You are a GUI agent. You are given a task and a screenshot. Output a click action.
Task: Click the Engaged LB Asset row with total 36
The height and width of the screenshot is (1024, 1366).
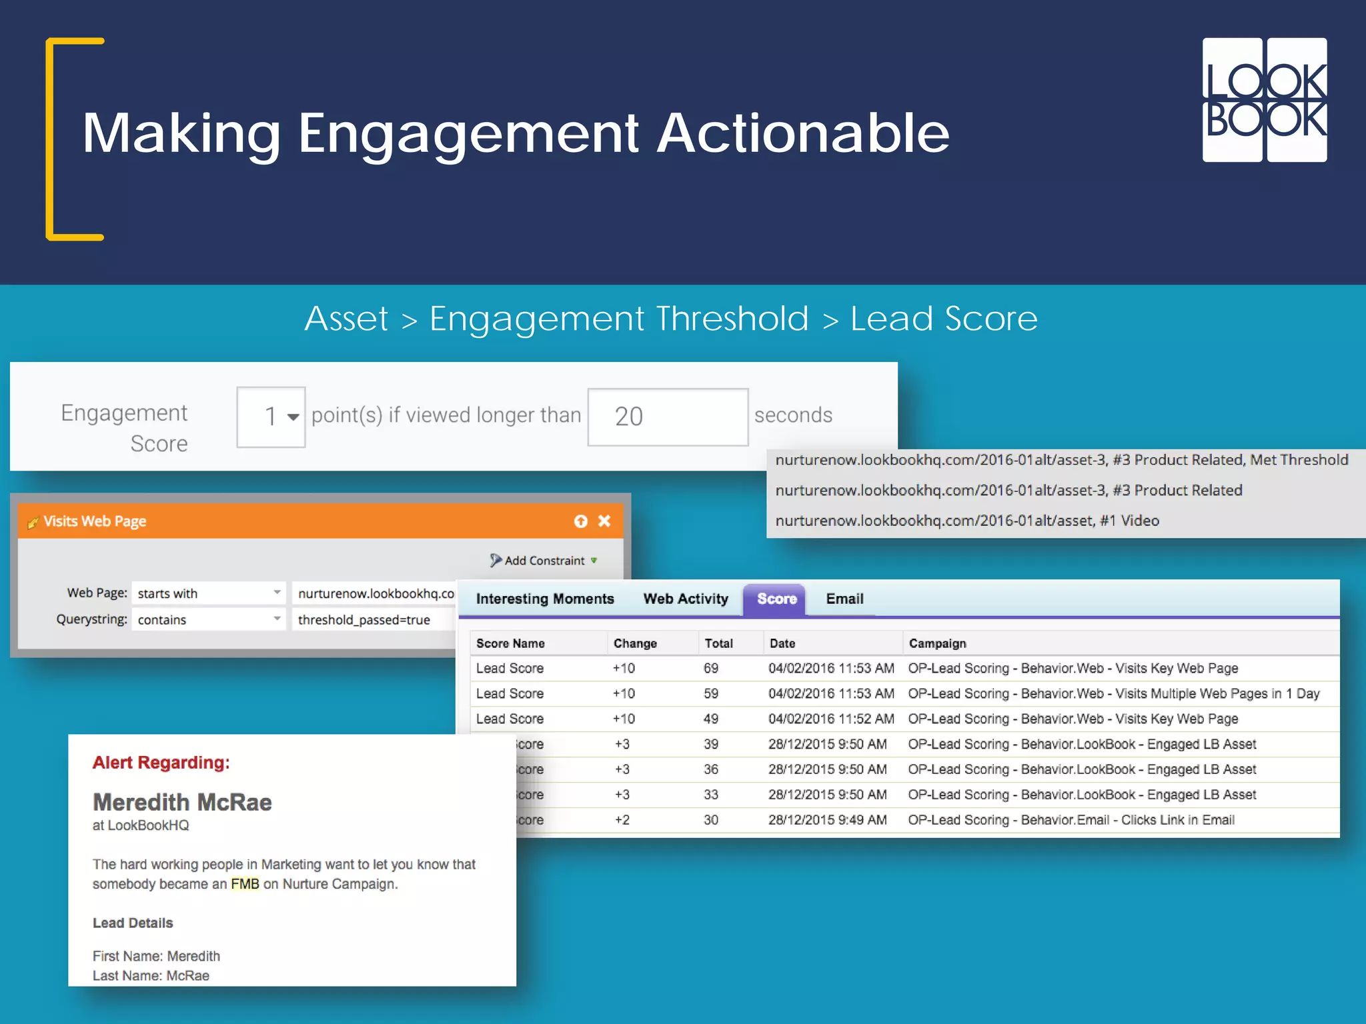(x=927, y=769)
